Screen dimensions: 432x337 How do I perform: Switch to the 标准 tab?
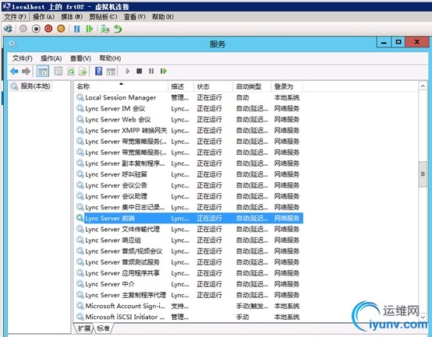coord(103,328)
